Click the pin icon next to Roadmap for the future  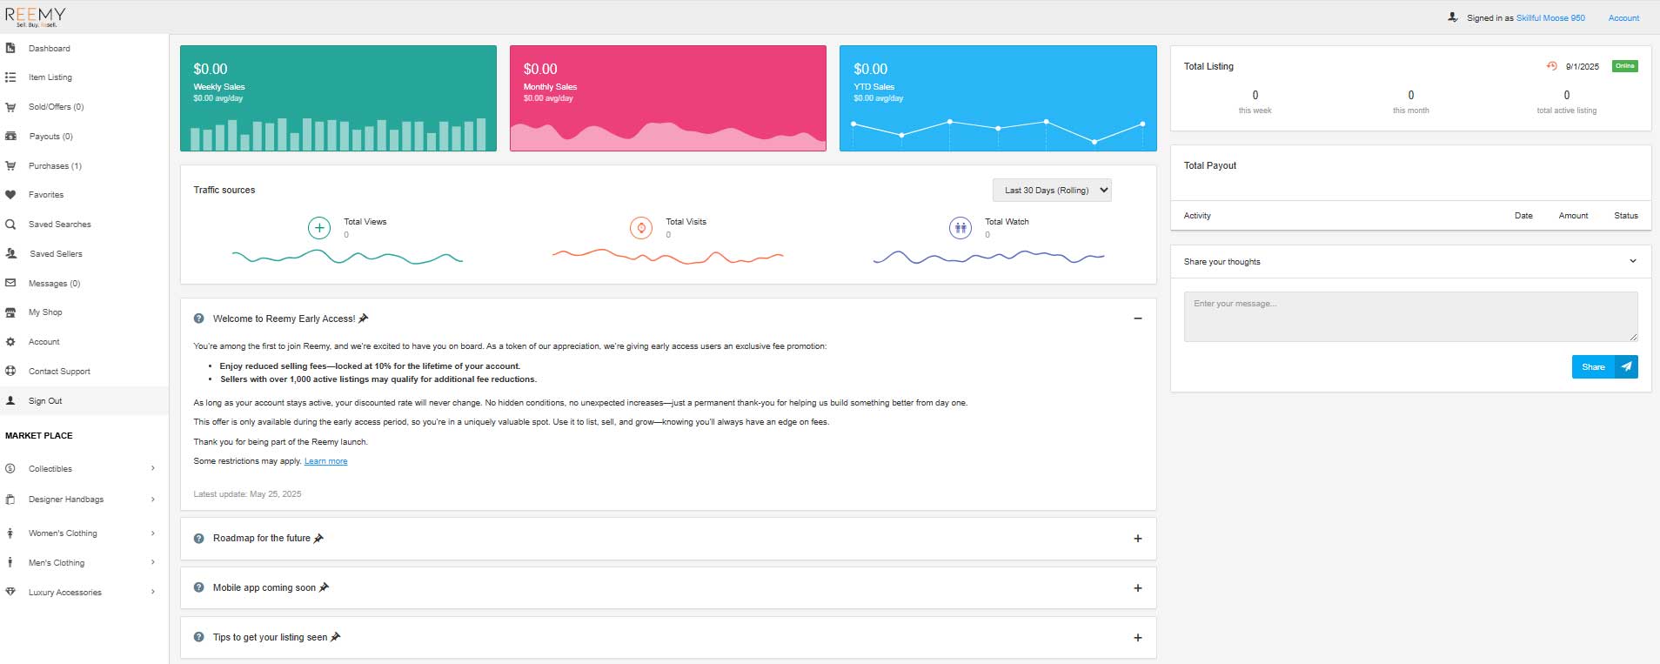pyautogui.click(x=318, y=538)
